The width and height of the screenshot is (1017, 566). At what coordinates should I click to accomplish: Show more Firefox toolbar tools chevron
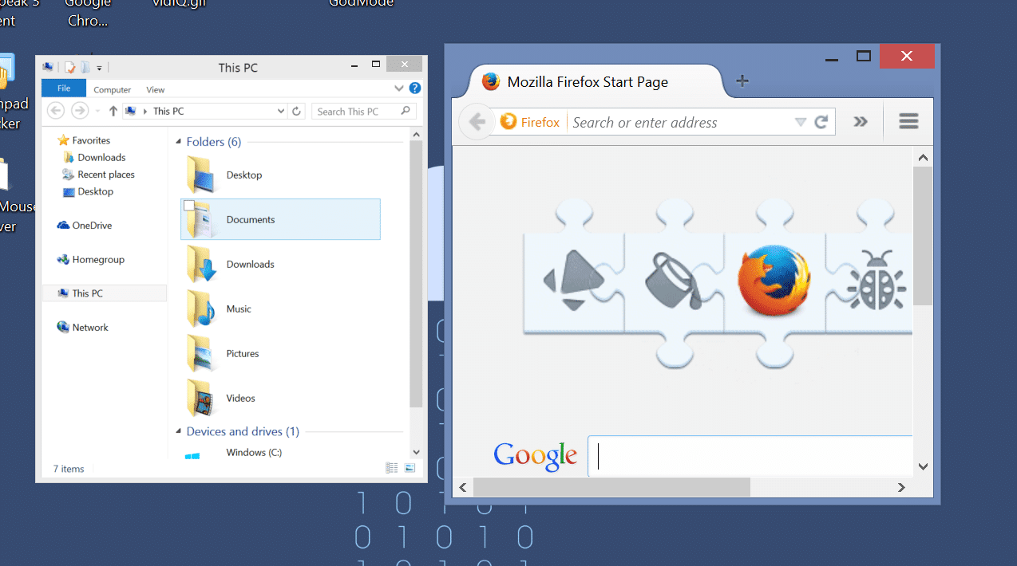point(860,122)
